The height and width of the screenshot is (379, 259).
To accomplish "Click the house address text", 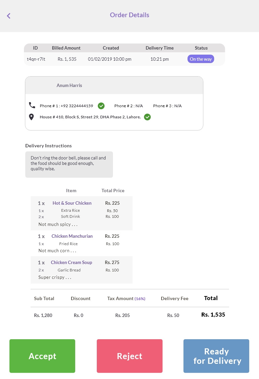I will 90,117.
